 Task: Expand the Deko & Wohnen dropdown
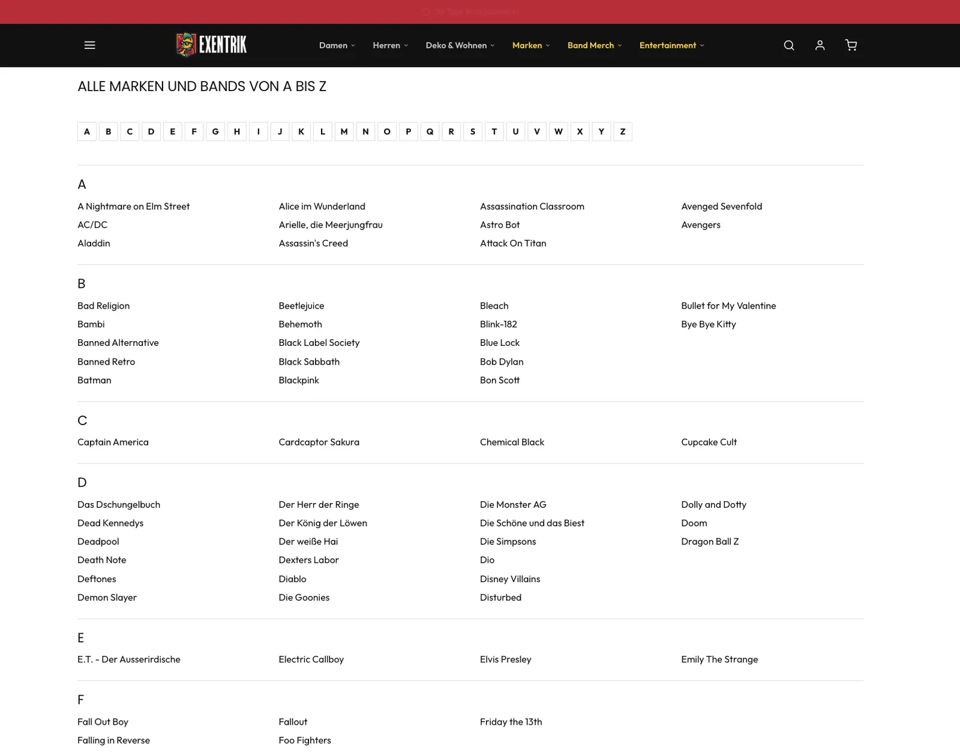[460, 46]
